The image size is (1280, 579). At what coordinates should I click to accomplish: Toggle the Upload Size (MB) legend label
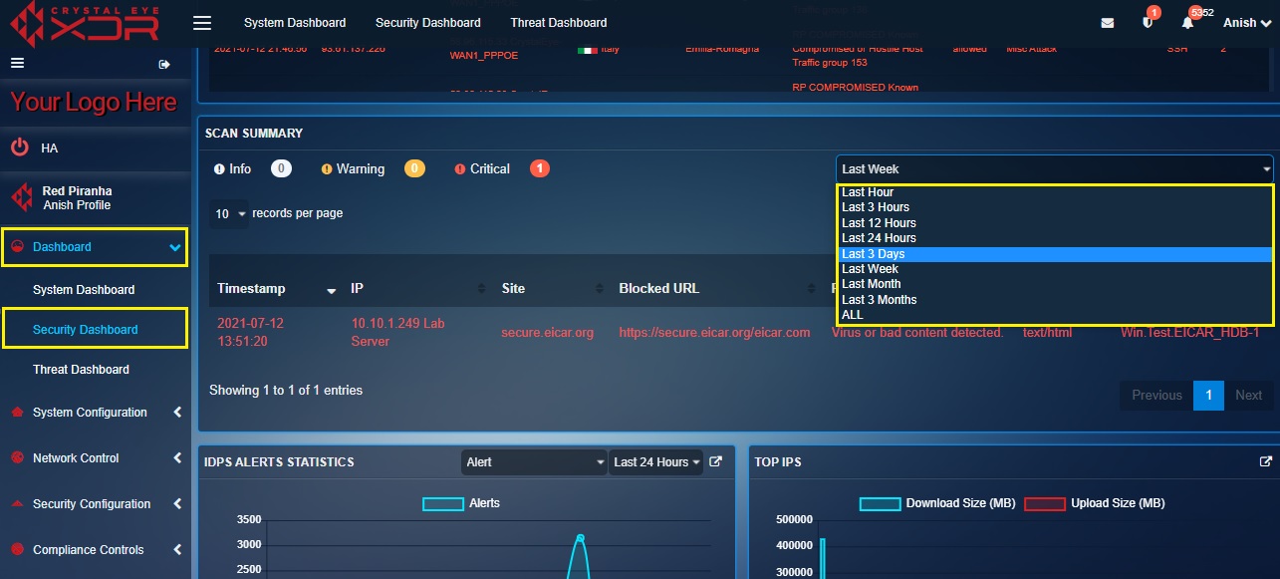[1118, 503]
